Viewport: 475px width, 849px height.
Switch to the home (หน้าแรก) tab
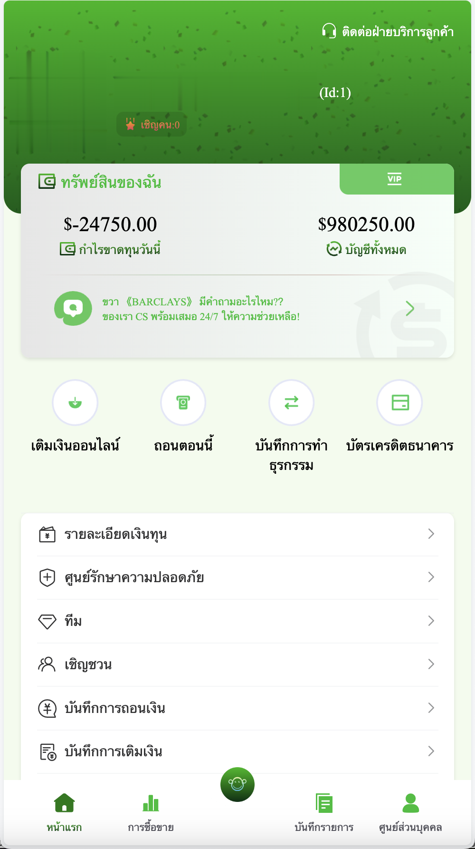pos(64,811)
